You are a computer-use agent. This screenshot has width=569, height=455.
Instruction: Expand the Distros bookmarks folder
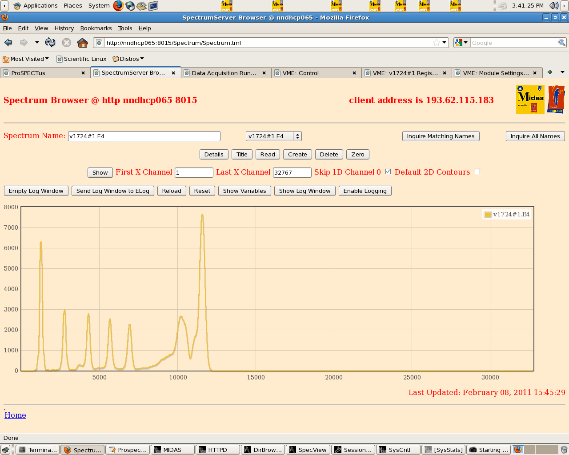tap(128, 59)
